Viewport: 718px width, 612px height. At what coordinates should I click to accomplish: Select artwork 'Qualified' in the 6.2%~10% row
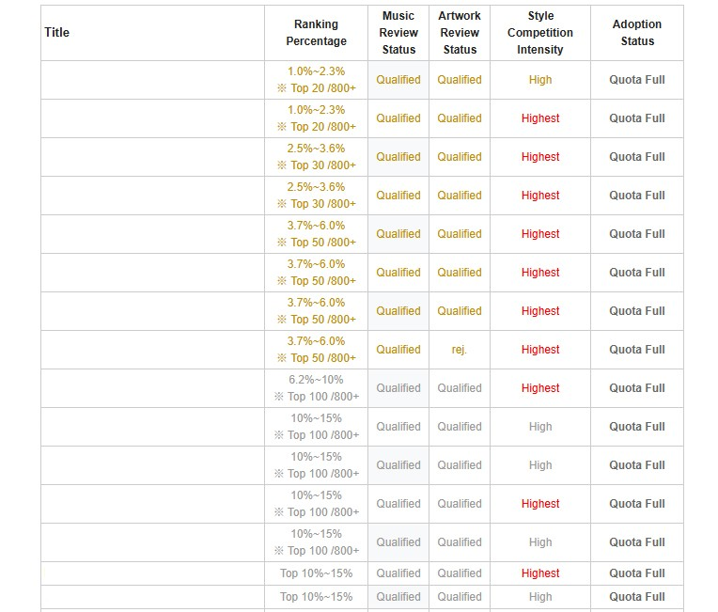[x=460, y=388]
